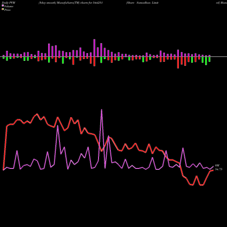Click the '54.75' price value label
This screenshot has width=227, height=227.
(x=219, y=169)
